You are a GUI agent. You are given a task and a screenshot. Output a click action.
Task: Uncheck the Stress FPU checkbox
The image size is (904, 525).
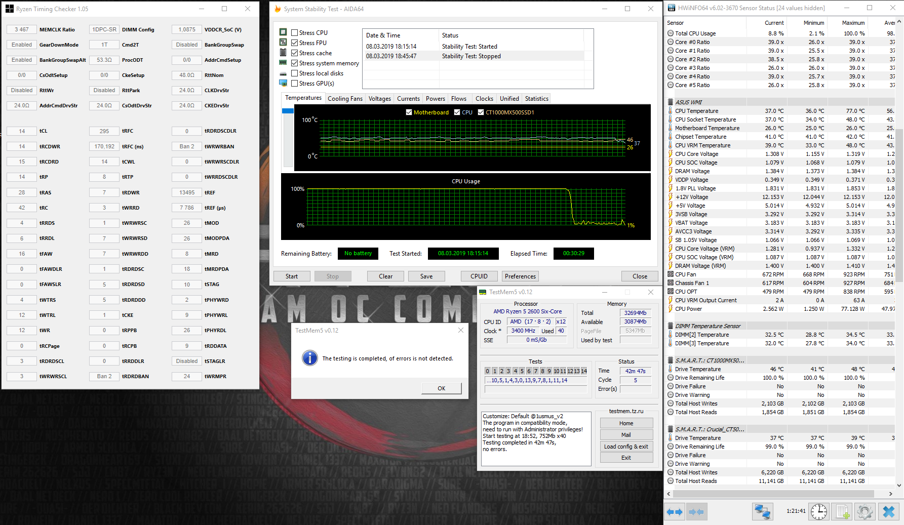(294, 43)
